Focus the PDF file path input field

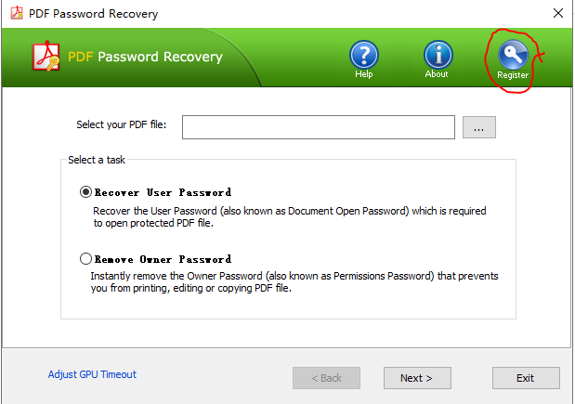[x=318, y=127]
